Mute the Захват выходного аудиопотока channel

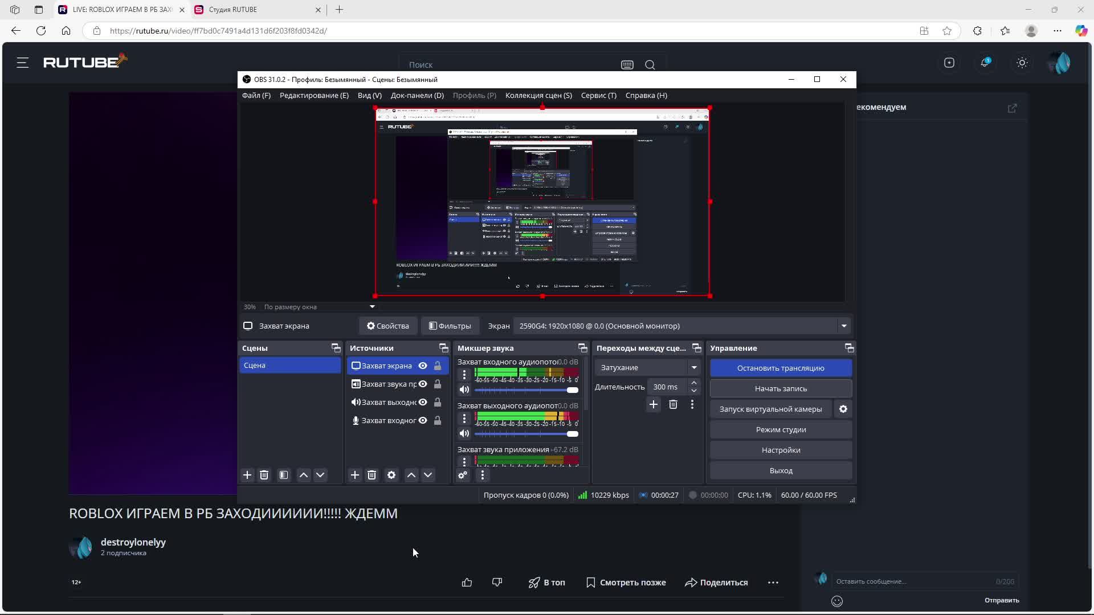(x=464, y=433)
